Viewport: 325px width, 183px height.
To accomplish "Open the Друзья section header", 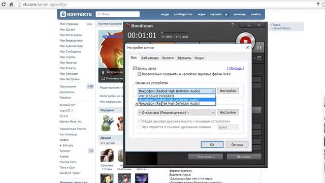I will pyautogui.click(x=106, y=138).
